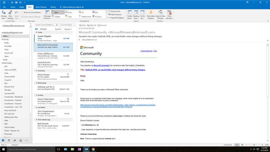
Task: Arrange messages by Account
Action: click(97, 17)
